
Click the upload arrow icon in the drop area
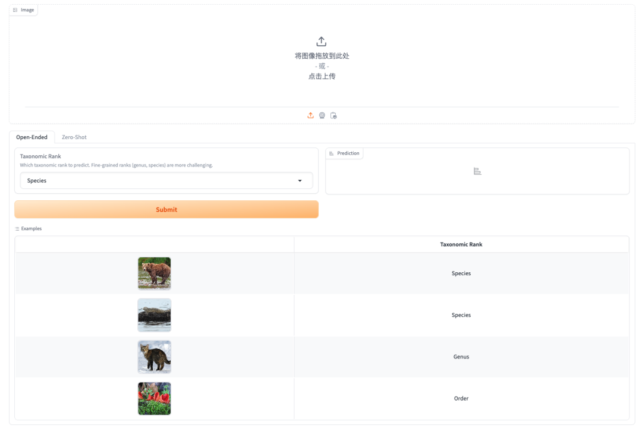[x=322, y=42]
